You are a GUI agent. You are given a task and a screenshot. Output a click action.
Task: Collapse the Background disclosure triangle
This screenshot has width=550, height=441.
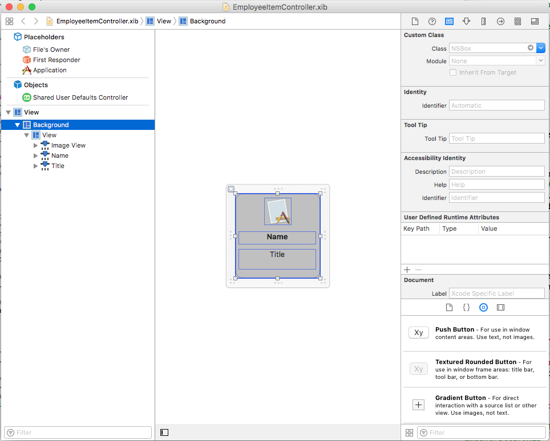(x=17, y=125)
